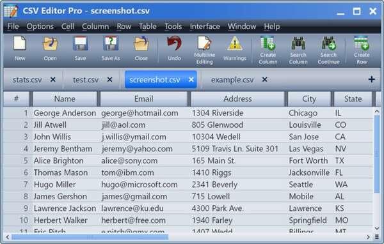
Task: Open the Column menu
Action: tap(95, 26)
